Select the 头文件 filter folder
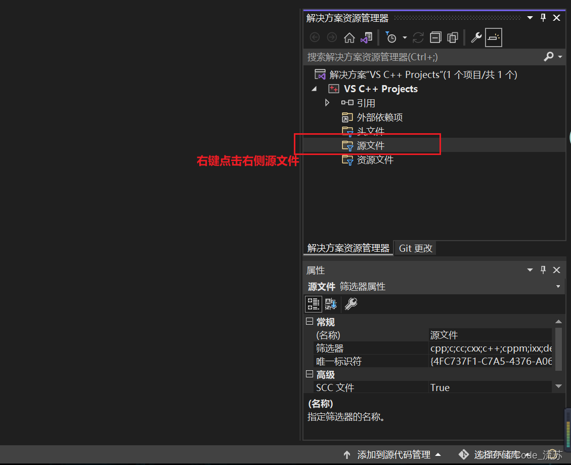 [363, 131]
